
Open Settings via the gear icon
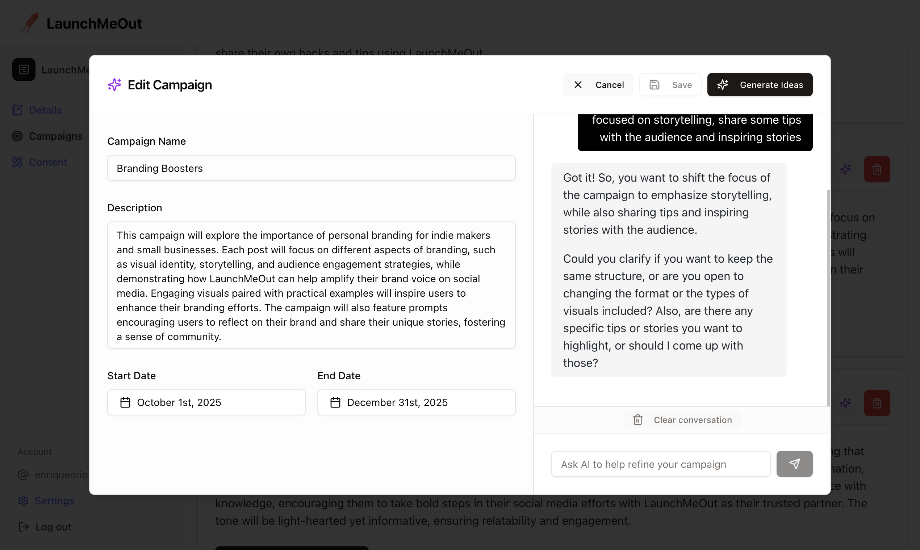click(x=24, y=501)
